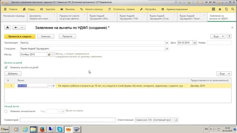Launch Windows Media Player from taskbar
237x133 pixels.
(16, 129)
